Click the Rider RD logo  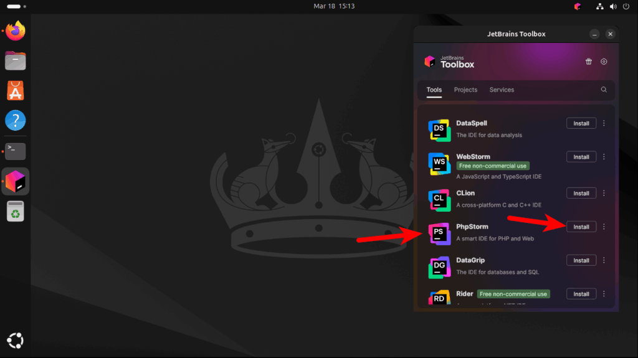pyautogui.click(x=439, y=297)
